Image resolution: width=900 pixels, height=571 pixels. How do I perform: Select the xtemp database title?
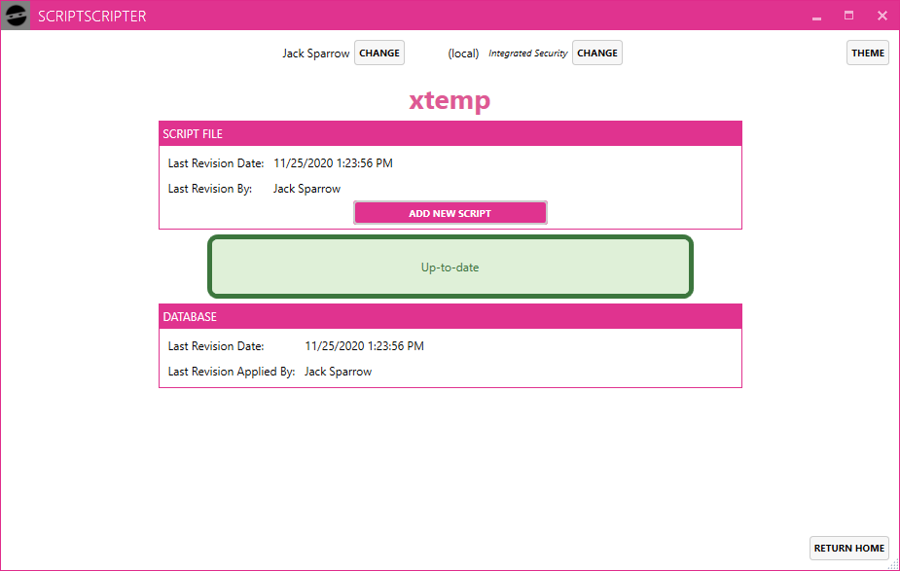tap(450, 100)
